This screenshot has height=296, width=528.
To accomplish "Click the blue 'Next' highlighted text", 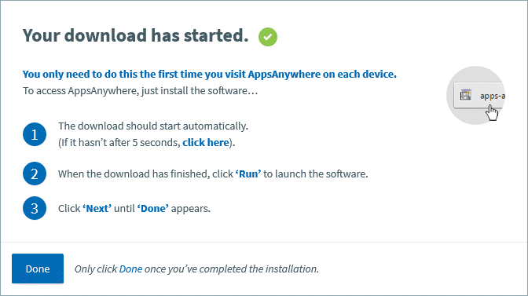I will coord(97,208).
